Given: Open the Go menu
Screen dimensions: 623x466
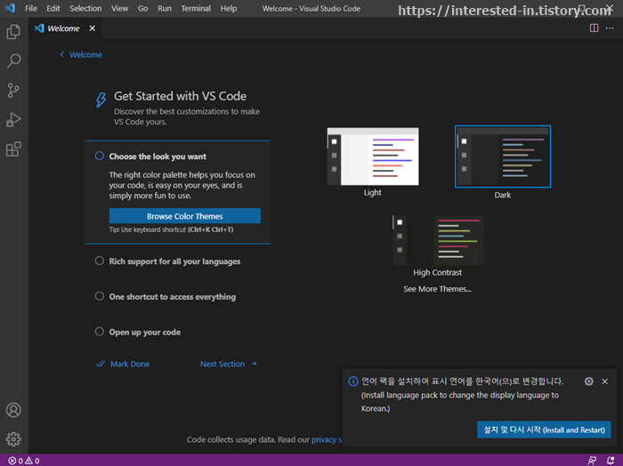Looking at the screenshot, I should [x=142, y=8].
